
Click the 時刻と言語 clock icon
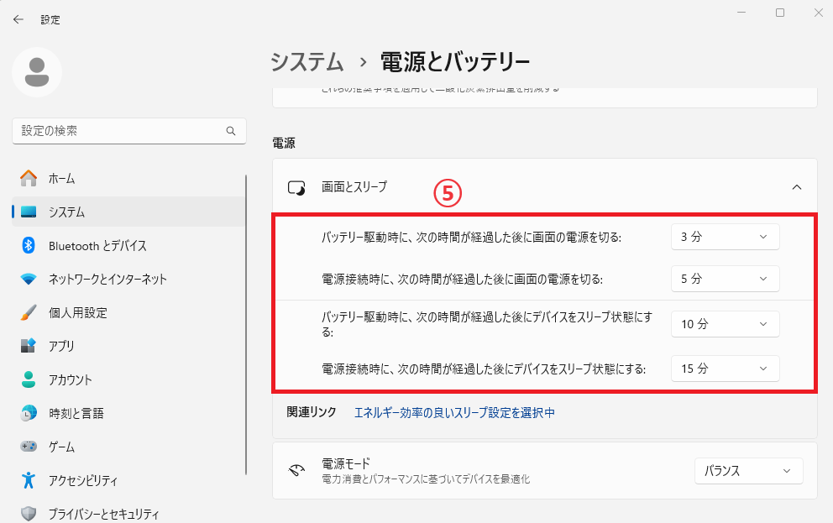pyautogui.click(x=29, y=413)
